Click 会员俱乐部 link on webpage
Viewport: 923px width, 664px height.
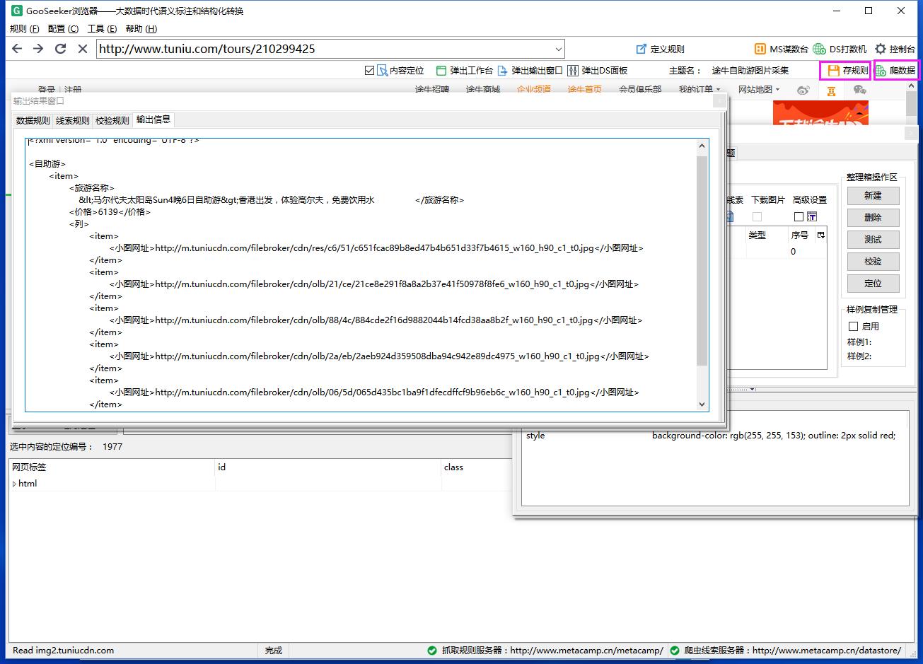tap(640, 90)
